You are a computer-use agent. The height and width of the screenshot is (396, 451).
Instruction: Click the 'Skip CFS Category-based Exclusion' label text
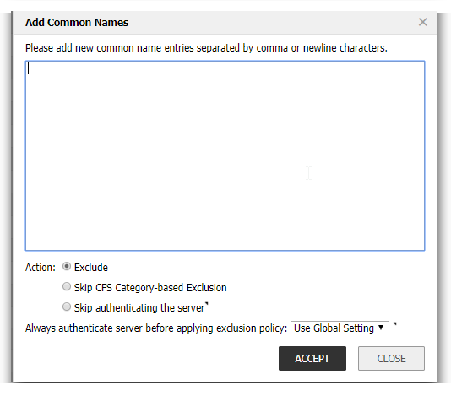pyautogui.click(x=150, y=288)
